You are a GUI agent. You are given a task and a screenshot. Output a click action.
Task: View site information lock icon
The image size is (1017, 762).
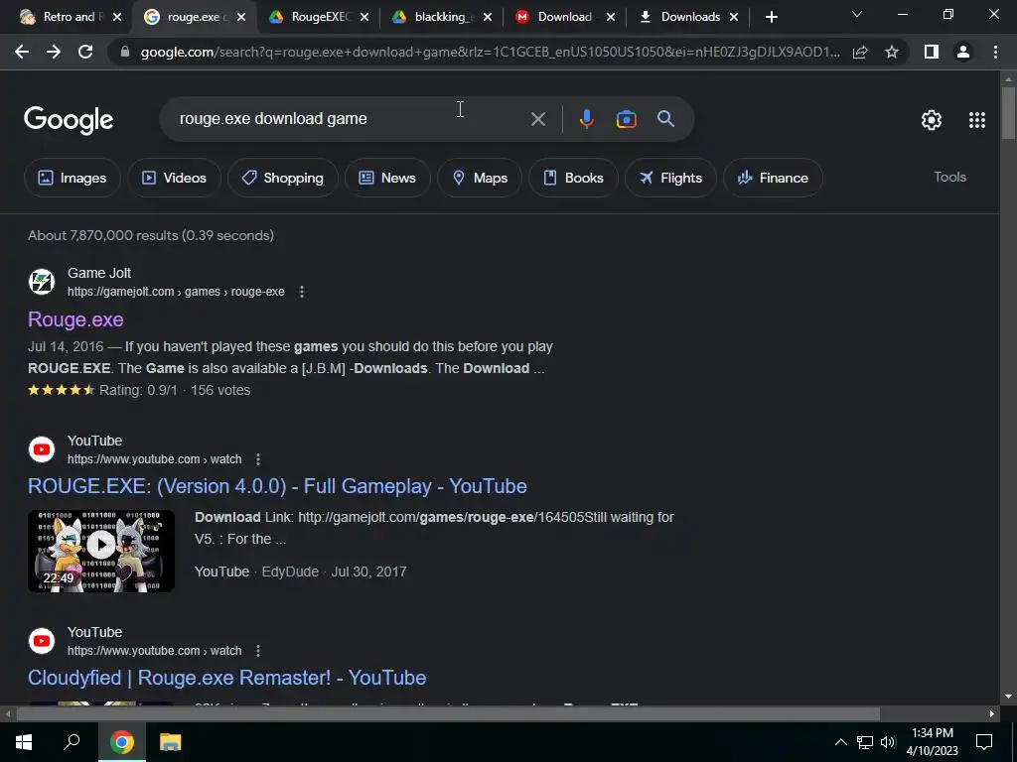(125, 52)
